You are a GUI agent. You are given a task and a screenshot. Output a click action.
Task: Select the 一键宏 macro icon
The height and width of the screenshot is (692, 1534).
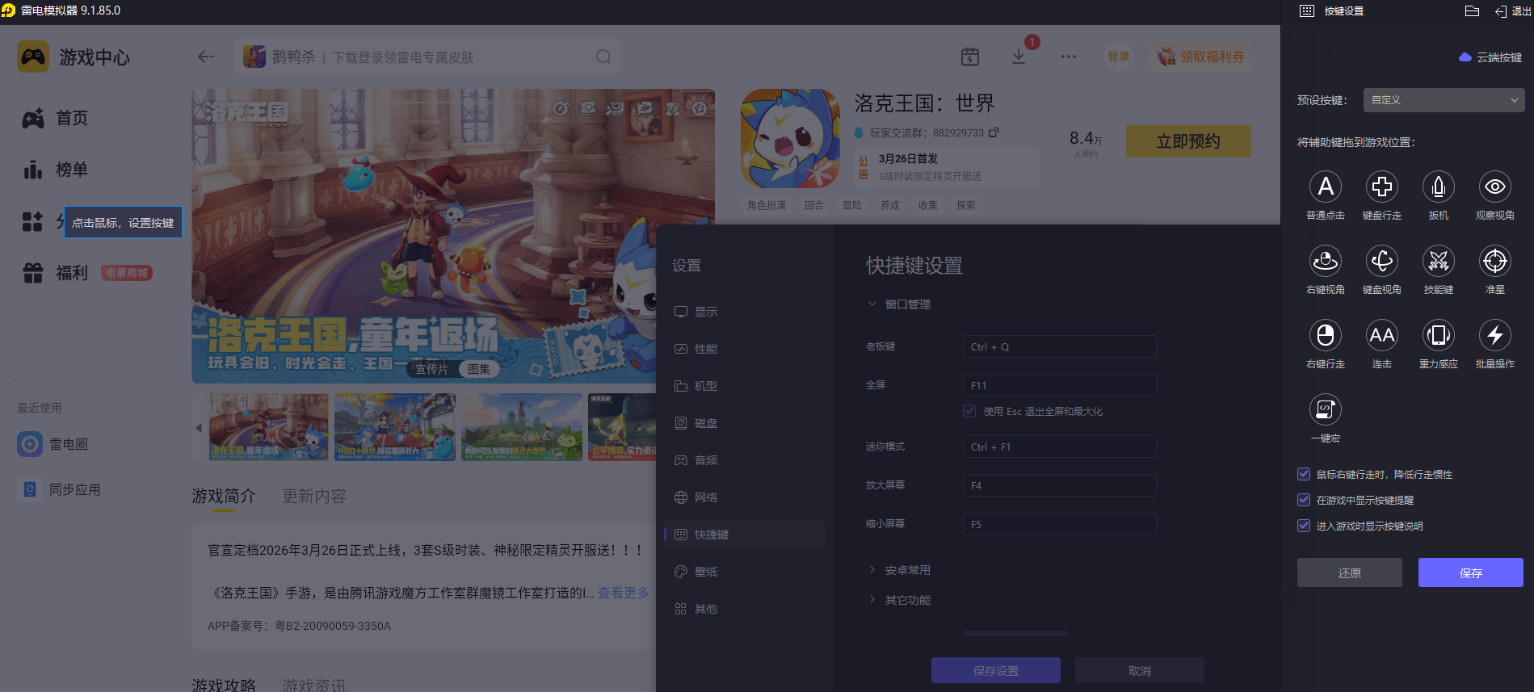click(x=1325, y=409)
